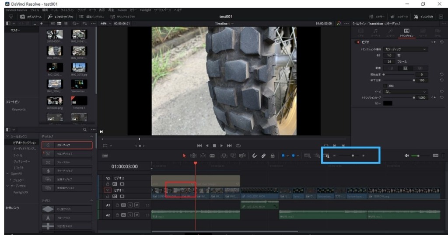Open the viewer zoom 44% dropdown

point(105,24)
